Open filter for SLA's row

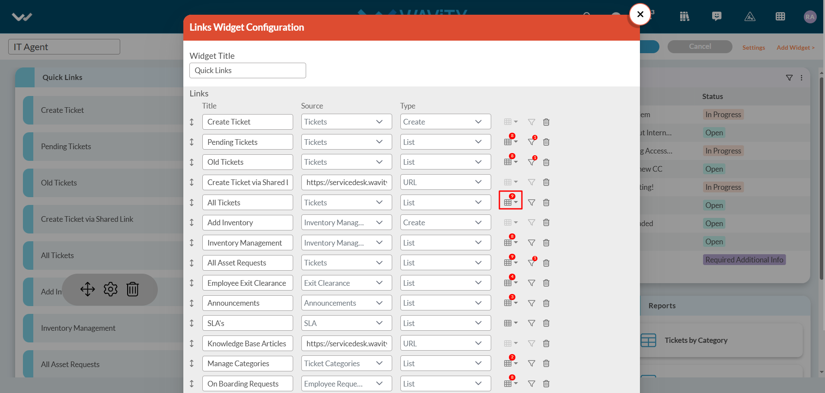(531, 323)
